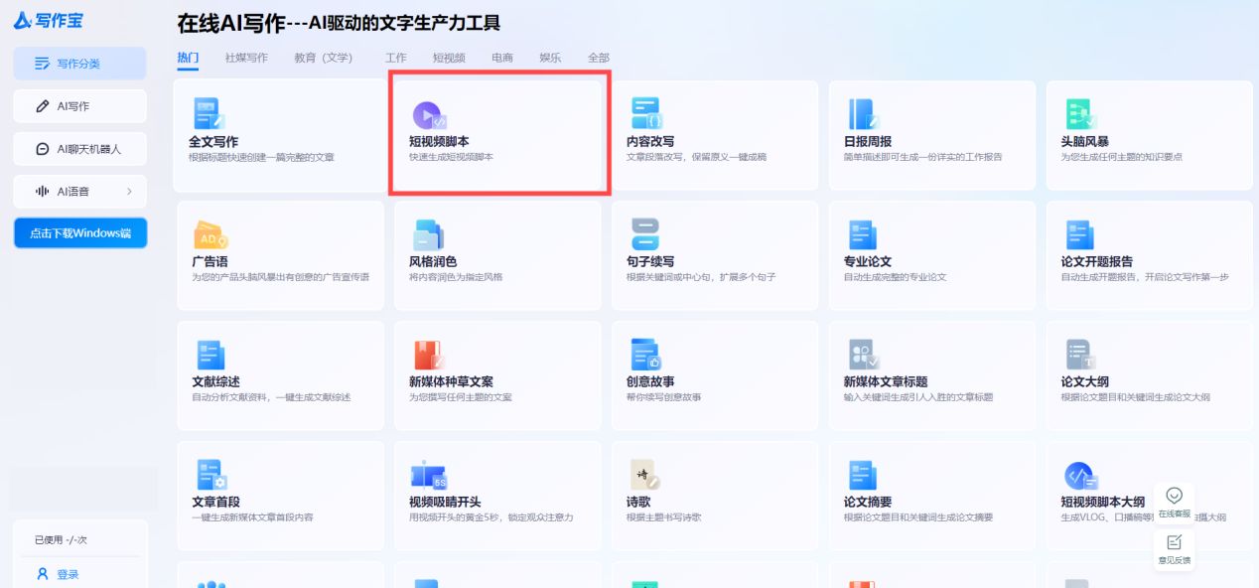Click the 专业论文 icon
Image resolution: width=1259 pixels, height=588 pixels.
click(863, 235)
